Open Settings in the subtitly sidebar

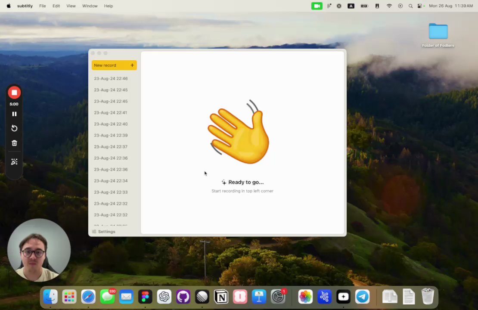coord(104,232)
